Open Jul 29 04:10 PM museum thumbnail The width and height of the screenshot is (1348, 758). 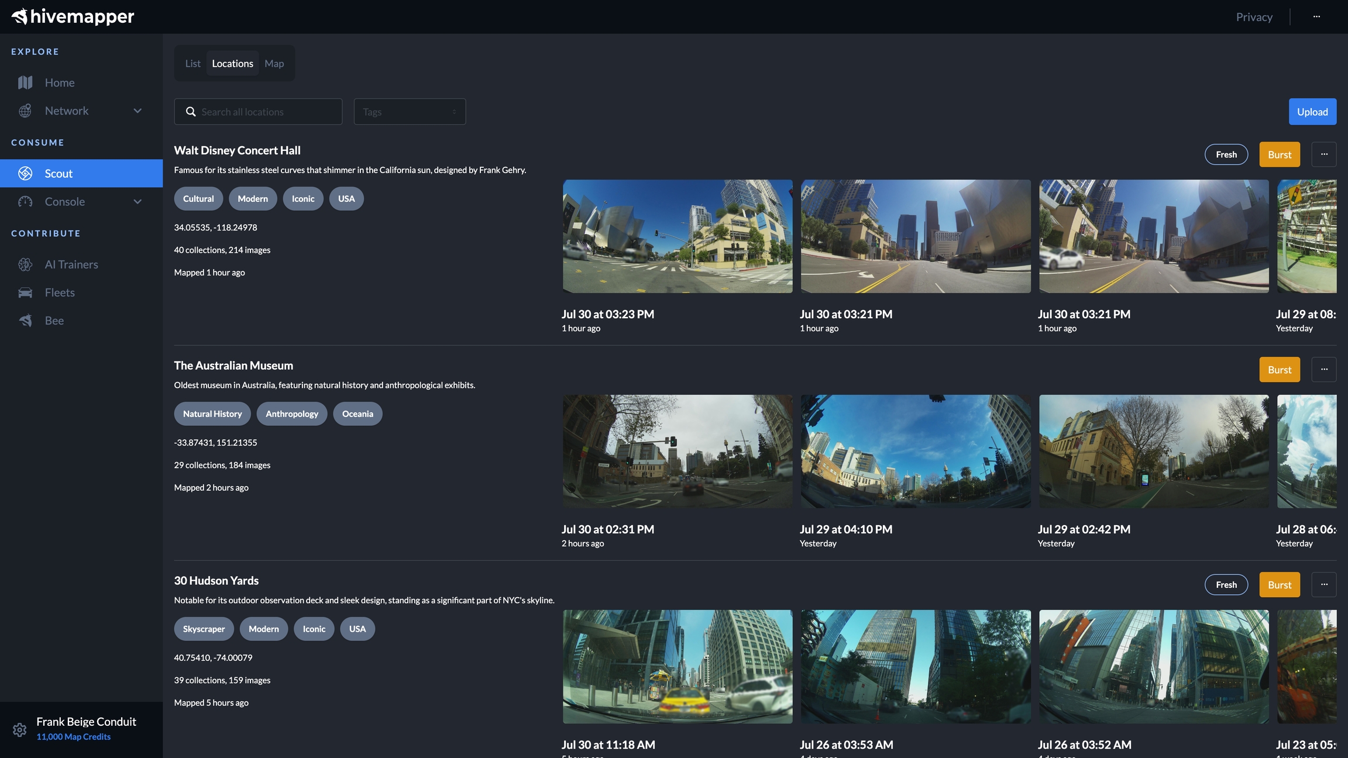point(916,452)
